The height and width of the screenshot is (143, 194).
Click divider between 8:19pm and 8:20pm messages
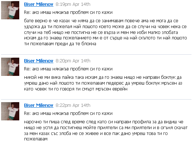pyautogui.click(x=96, y=54)
